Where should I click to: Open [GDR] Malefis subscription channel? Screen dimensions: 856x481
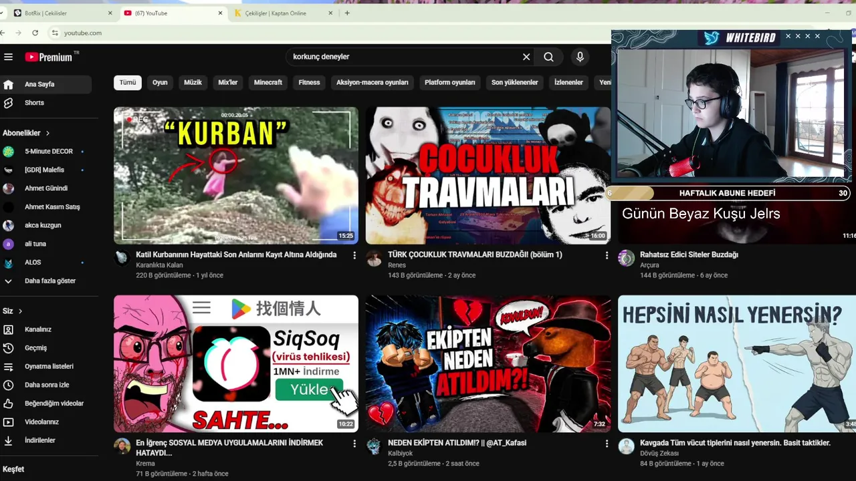coord(45,170)
